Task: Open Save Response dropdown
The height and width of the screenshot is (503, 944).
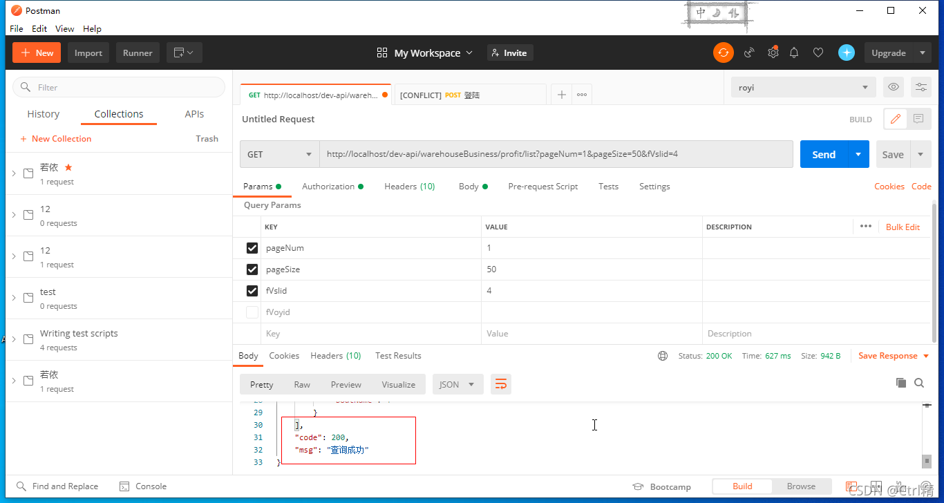Action: [x=893, y=356]
